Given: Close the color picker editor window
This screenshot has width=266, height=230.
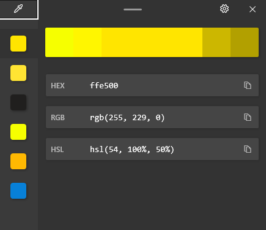Looking at the screenshot, I should tap(253, 9).
